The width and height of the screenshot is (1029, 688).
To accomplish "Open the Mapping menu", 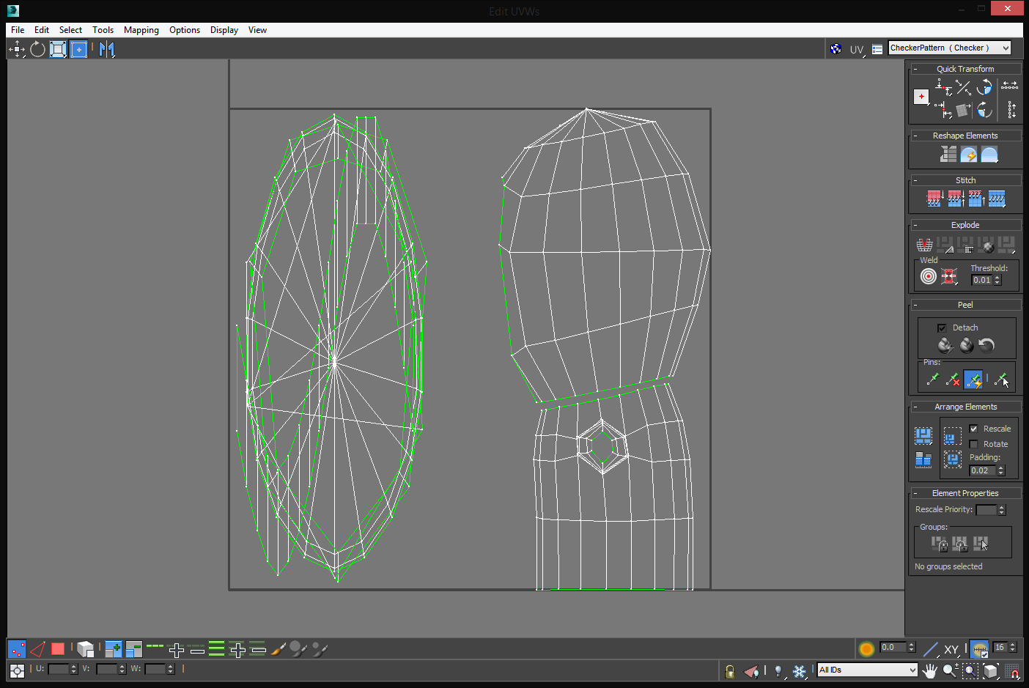I will [141, 30].
